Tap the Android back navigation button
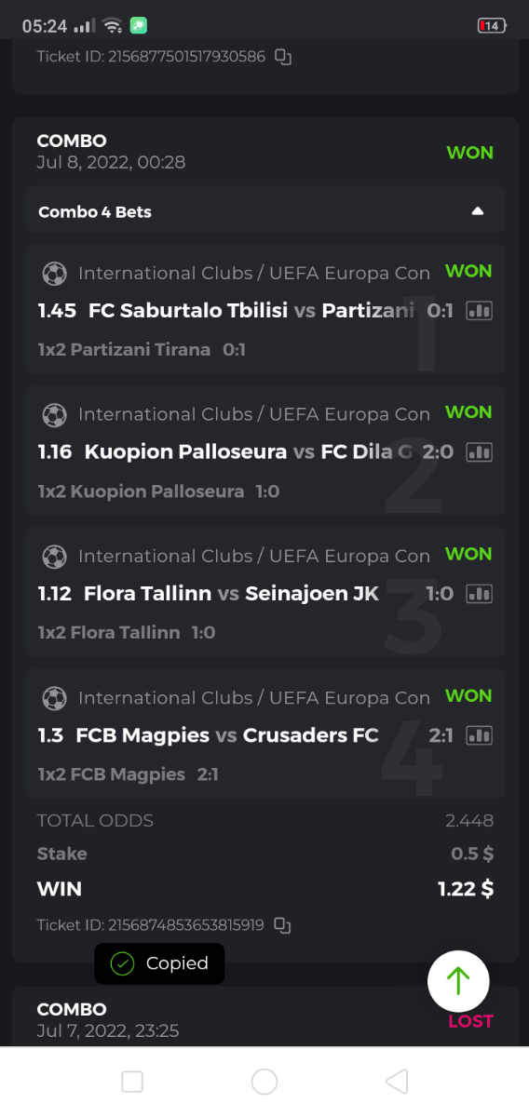Image resolution: width=529 pixels, height=1117 pixels. pyautogui.click(x=397, y=1082)
